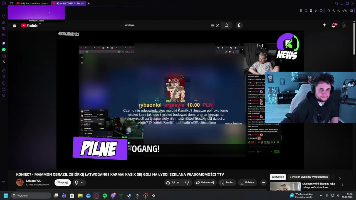Open Windows Start menu
Screen dimensions: 356x200
coord(6,196)
